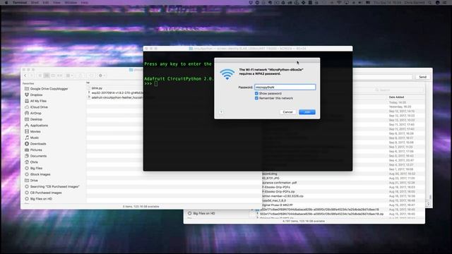The image size is (452, 254).
Task: Open Google Drive Copyblogger in sidebar
Action: [x=46, y=89]
